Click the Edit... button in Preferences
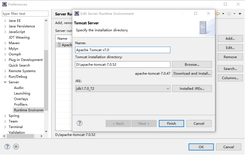This screenshot has height=155, width=245. coord(230,48)
